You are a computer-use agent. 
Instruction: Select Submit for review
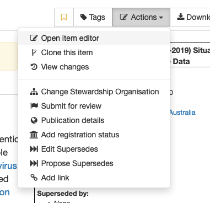tap(94, 106)
